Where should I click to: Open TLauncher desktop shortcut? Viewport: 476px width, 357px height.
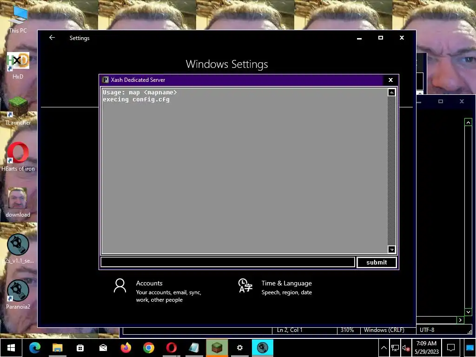tap(18, 111)
